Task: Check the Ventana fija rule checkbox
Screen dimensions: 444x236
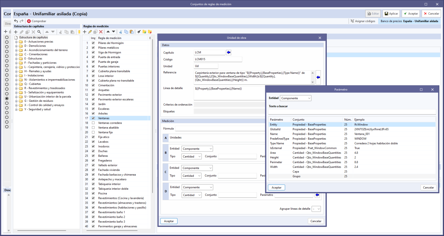Action: [x=93, y=132]
